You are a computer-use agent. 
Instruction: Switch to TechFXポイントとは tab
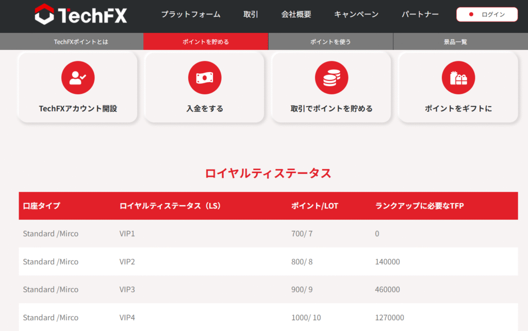click(x=81, y=42)
